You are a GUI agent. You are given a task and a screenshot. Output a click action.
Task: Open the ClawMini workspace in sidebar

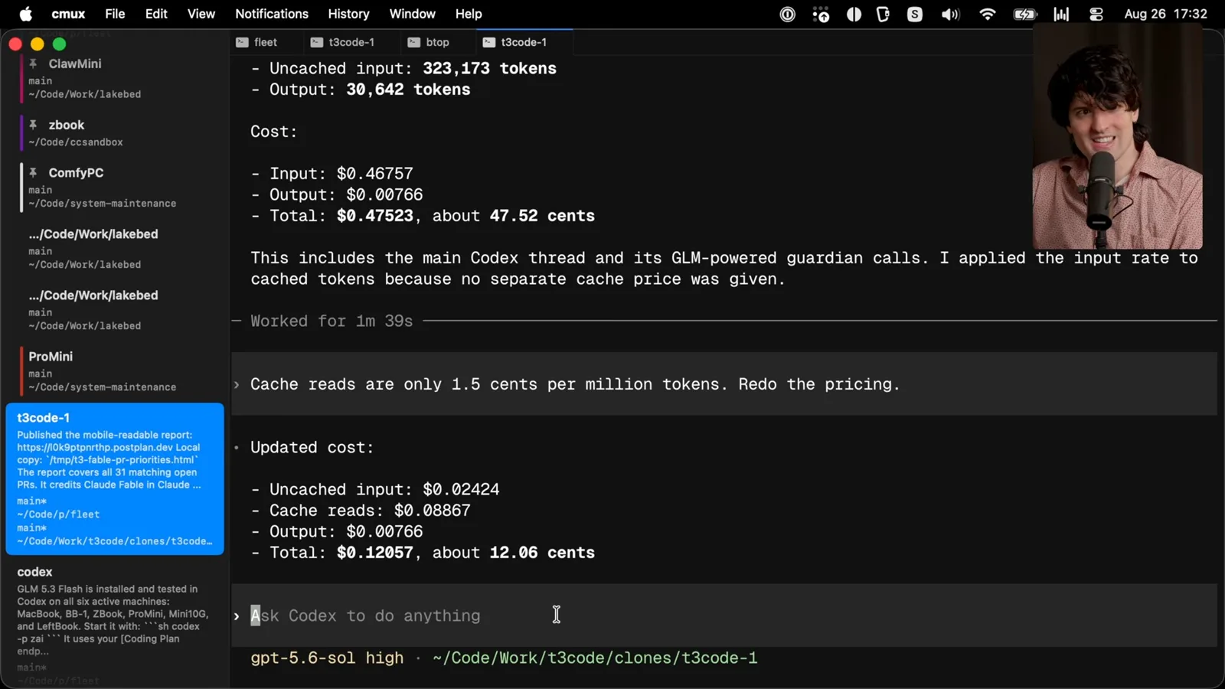click(x=115, y=78)
